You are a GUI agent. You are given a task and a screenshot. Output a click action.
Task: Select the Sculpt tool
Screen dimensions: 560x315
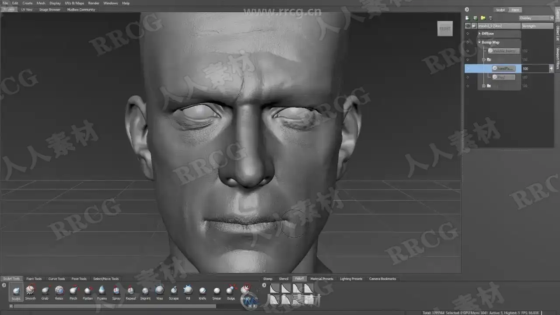pyautogui.click(x=16, y=292)
